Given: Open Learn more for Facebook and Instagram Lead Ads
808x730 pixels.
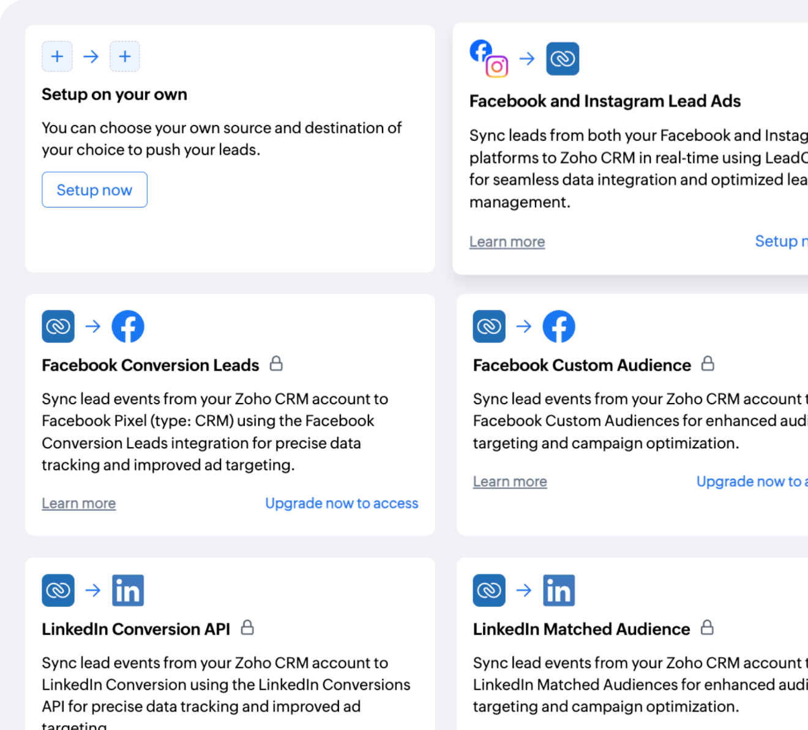Looking at the screenshot, I should tap(507, 241).
